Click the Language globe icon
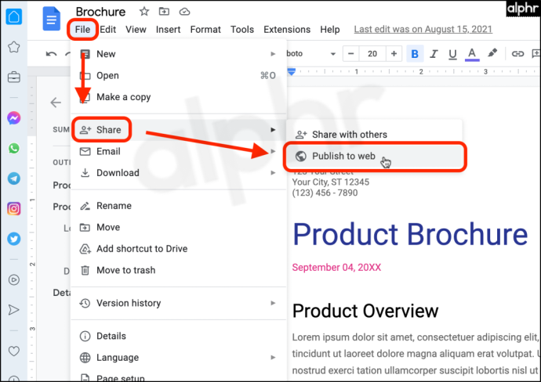The height and width of the screenshot is (382, 541). pos(85,358)
